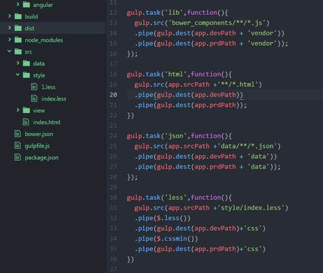The image size is (323, 273).
Task: Click the 'bower_components/**/*.js' string
Action: pyautogui.click(x=217, y=23)
